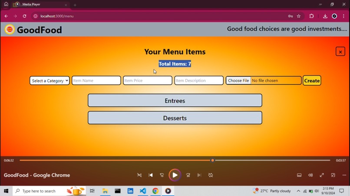
Task: Focus the Item Description field
Action: (x=198, y=80)
